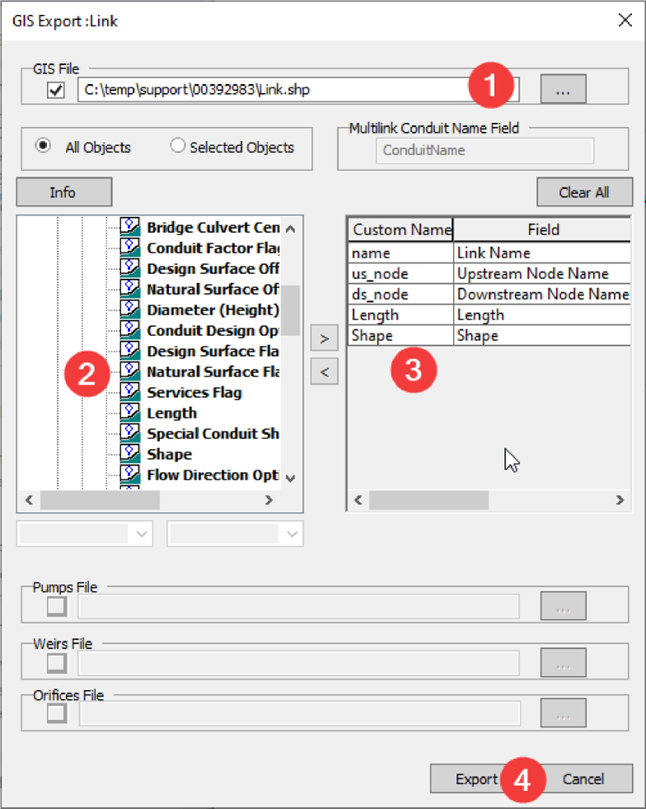Click the Cancel button

(583, 778)
